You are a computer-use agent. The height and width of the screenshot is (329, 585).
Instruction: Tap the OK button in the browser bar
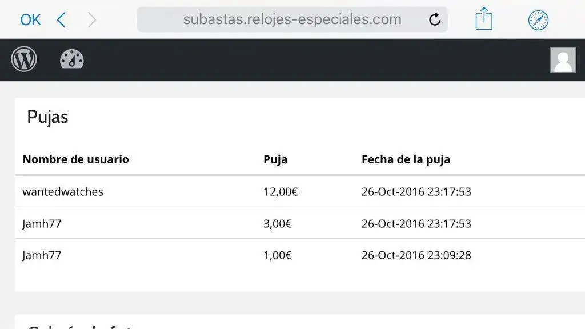pyautogui.click(x=30, y=20)
